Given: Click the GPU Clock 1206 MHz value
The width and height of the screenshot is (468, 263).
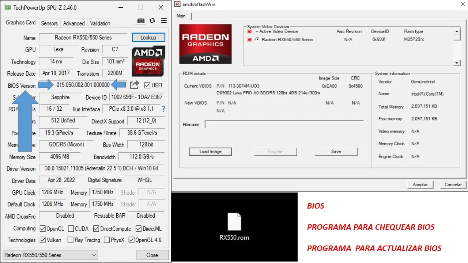Looking at the screenshot, I should point(52,192).
